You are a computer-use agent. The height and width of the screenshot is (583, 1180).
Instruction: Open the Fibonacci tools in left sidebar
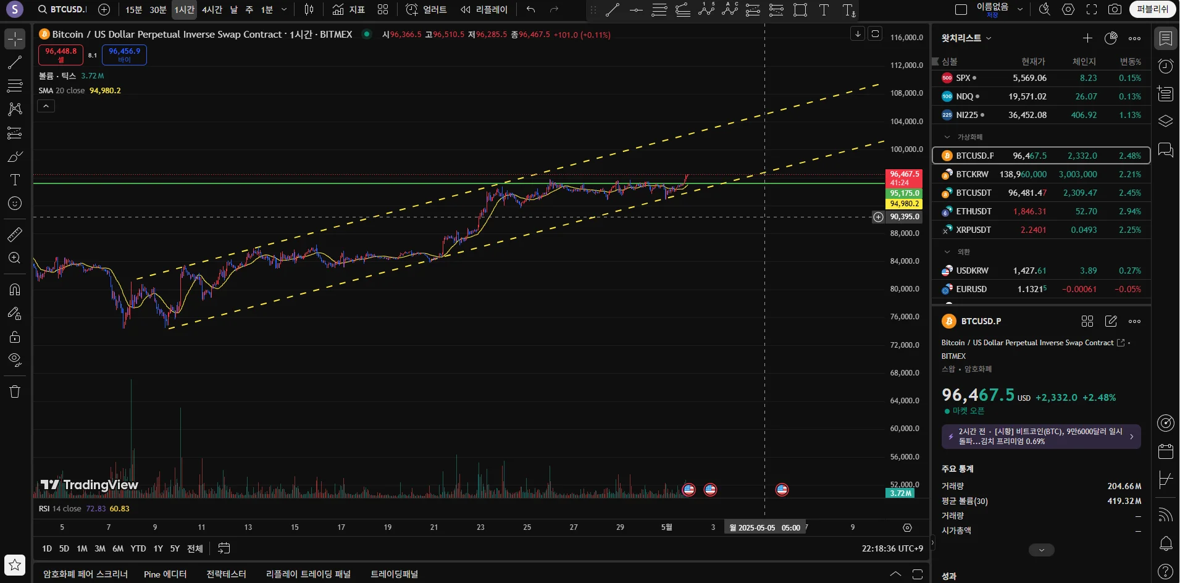tap(15, 86)
